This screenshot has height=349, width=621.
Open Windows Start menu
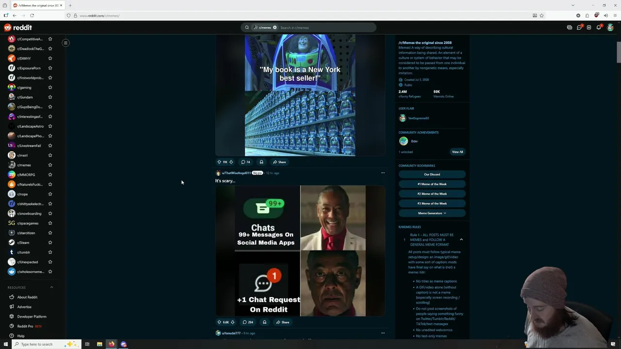(6, 344)
